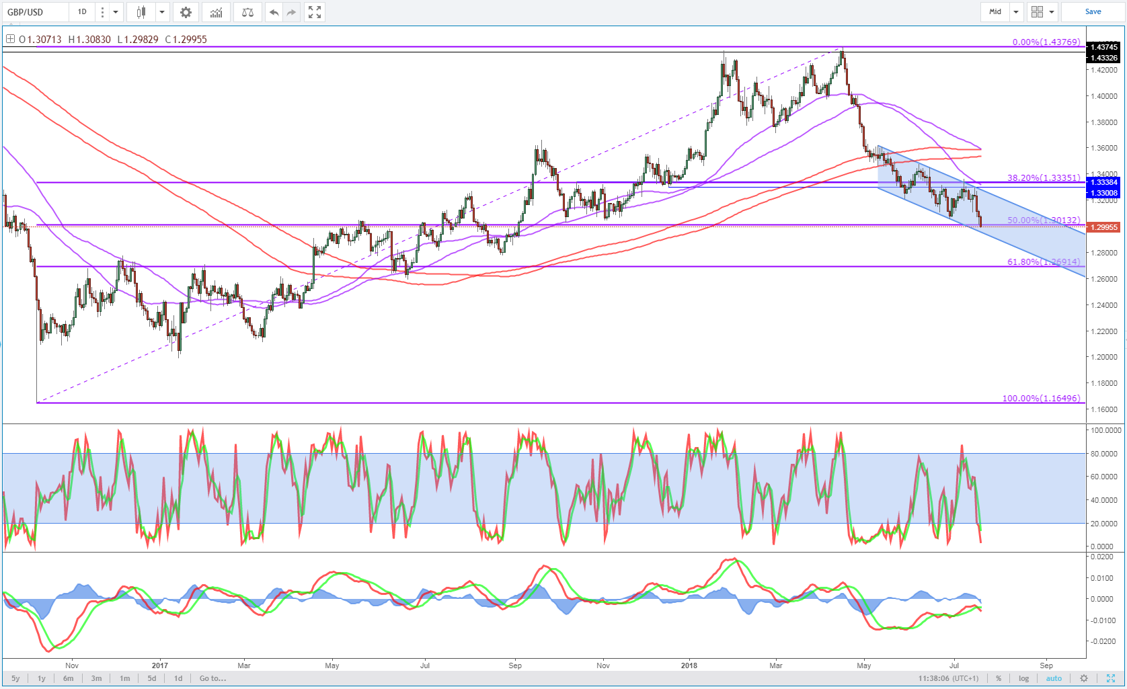Click the close value C1.29955
Image resolution: width=1127 pixels, height=689 pixels.
(x=186, y=39)
